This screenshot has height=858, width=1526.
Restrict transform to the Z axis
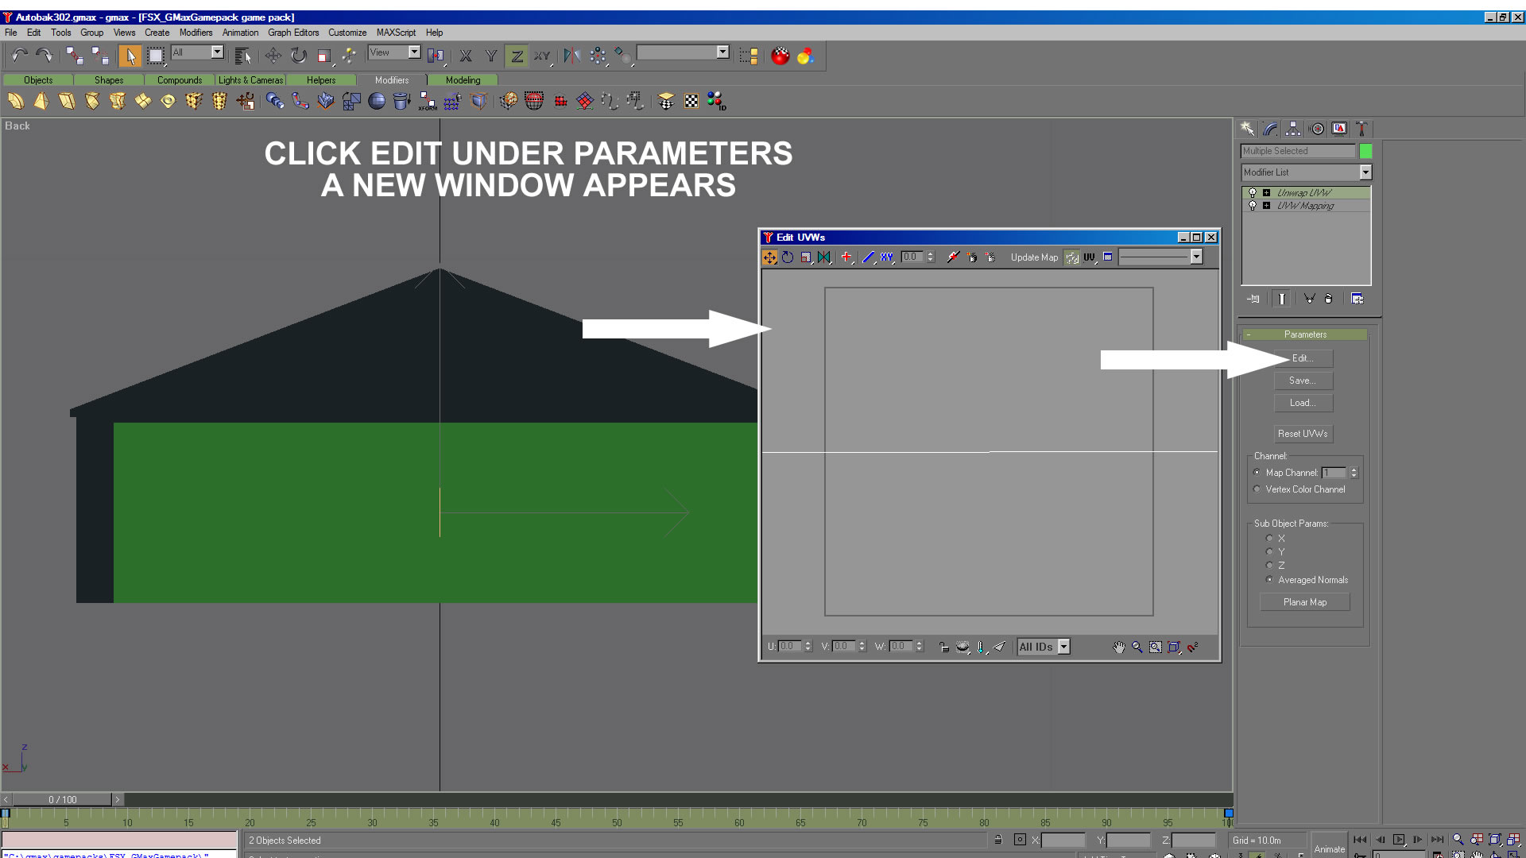517,56
